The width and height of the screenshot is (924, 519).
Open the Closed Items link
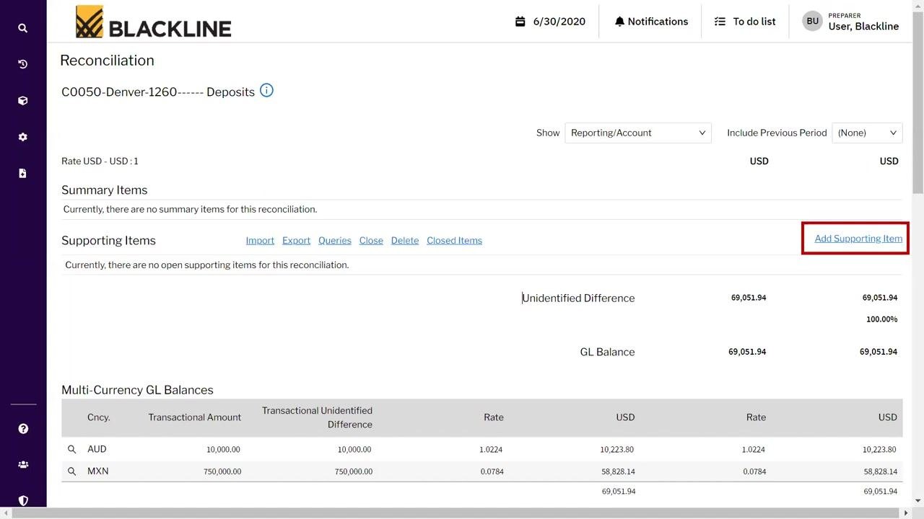tap(454, 241)
